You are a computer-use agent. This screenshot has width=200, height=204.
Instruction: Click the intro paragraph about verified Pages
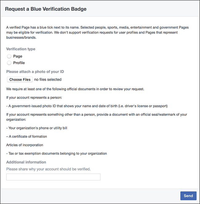pyautogui.click(x=97, y=32)
